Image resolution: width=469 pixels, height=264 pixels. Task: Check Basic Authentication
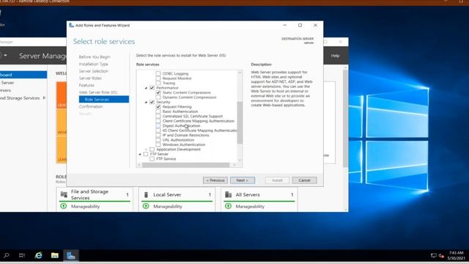click(x=158, y=111)
